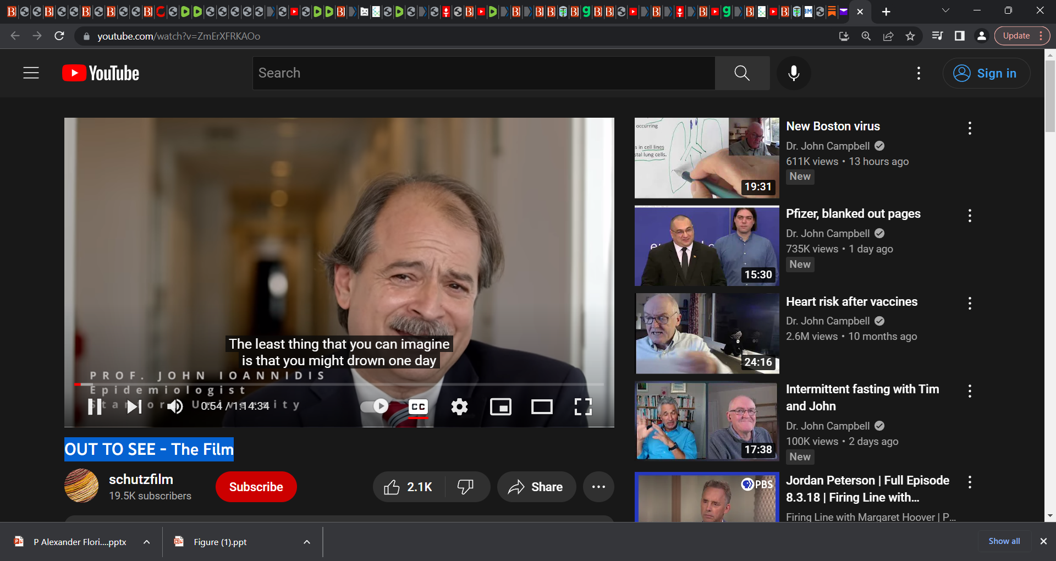Open Pfizer, blanked out pages video
The height and width of the screenshot is (561, 1056).
pos(853,213)
